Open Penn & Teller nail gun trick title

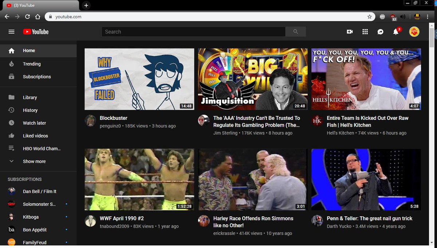(x=370, y=219)
